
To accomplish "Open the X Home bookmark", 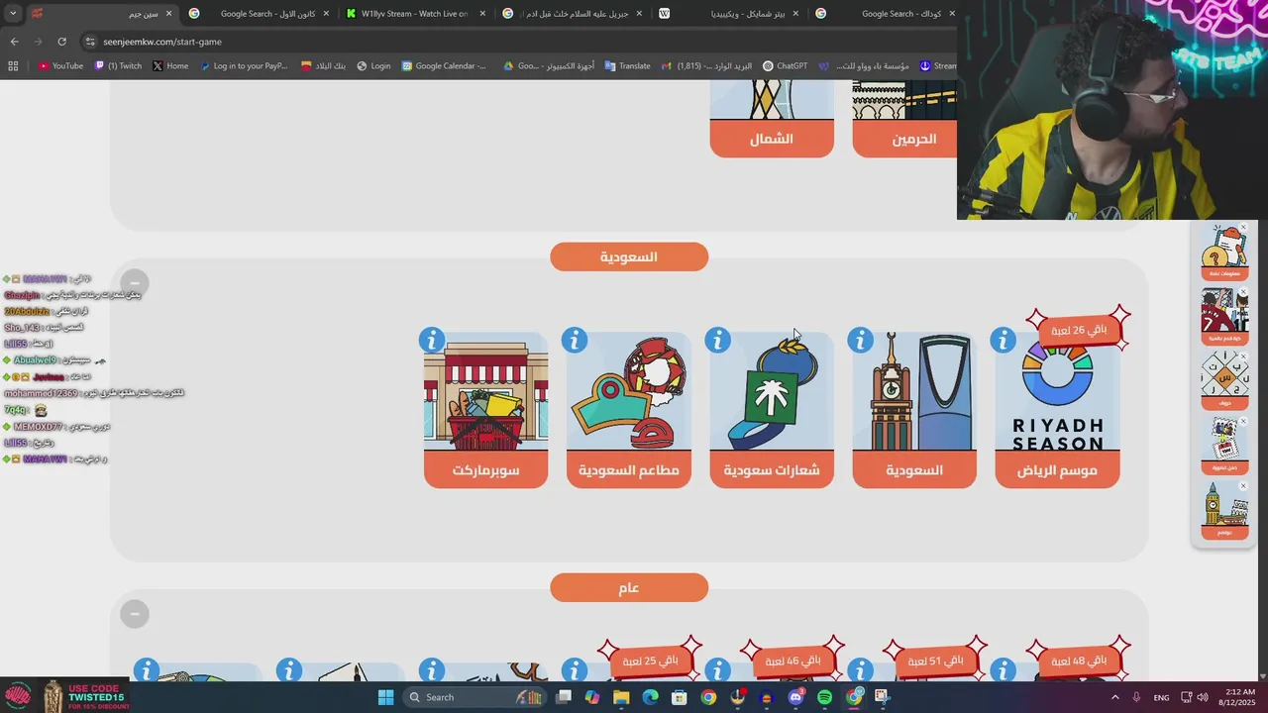I will (x=170, y=66).
